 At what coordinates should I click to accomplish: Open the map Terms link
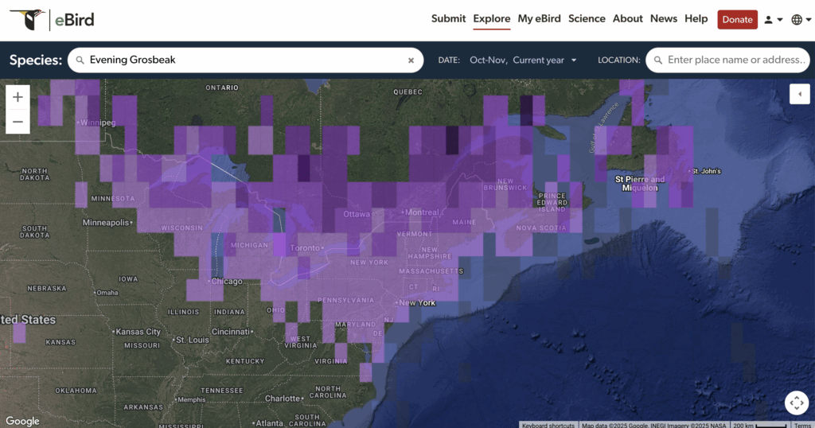click(x=802, y=425)
